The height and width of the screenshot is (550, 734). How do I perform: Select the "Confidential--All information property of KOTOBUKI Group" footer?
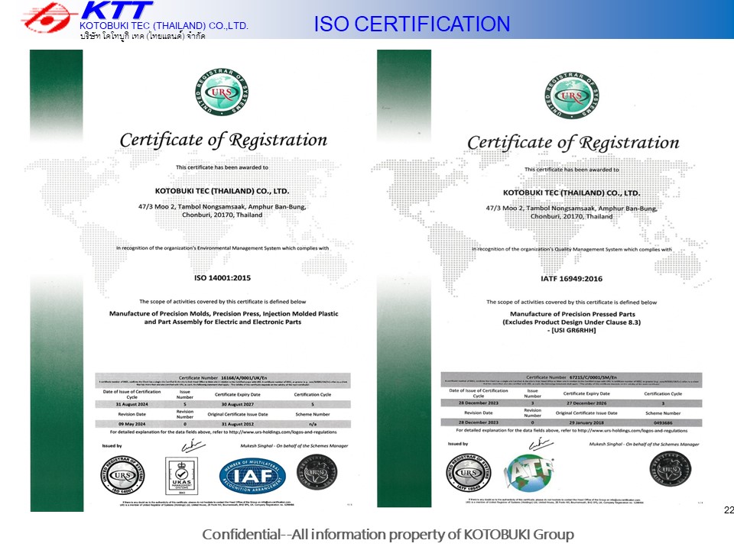pos(388,534)
